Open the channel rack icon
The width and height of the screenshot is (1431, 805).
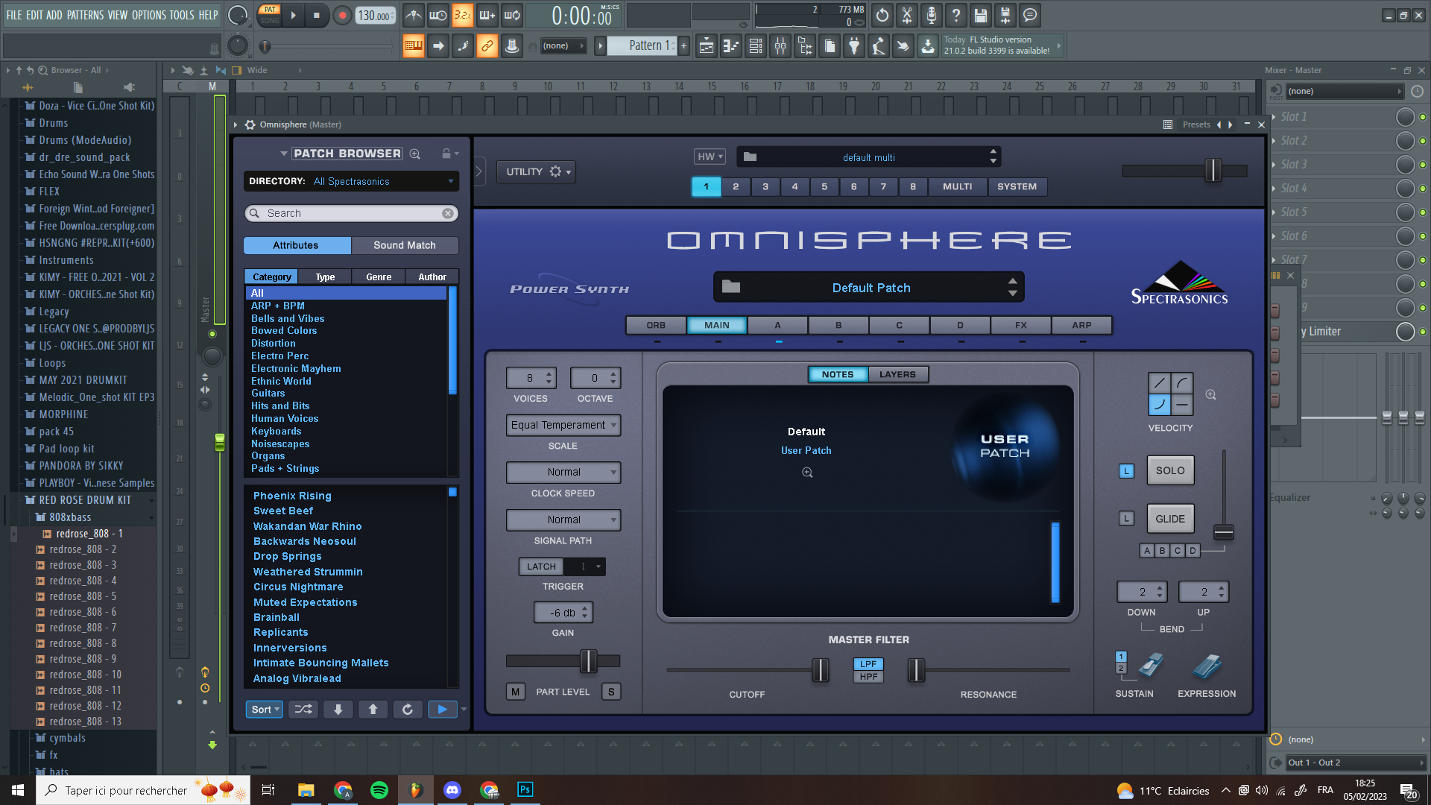click(755, 46)
